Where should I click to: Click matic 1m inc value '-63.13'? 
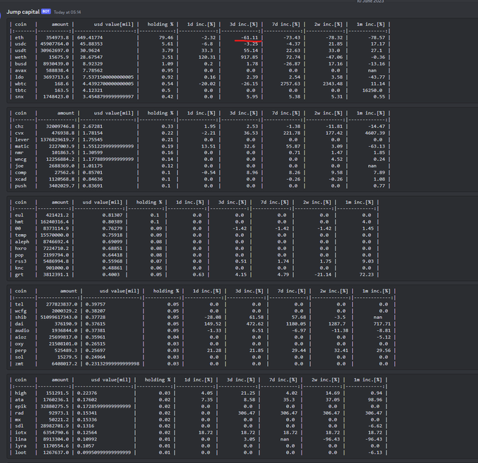[x=377, y=147]
